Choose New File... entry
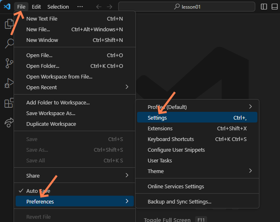Viewport: 280px width, 222px height. click(x=75, y=30)
